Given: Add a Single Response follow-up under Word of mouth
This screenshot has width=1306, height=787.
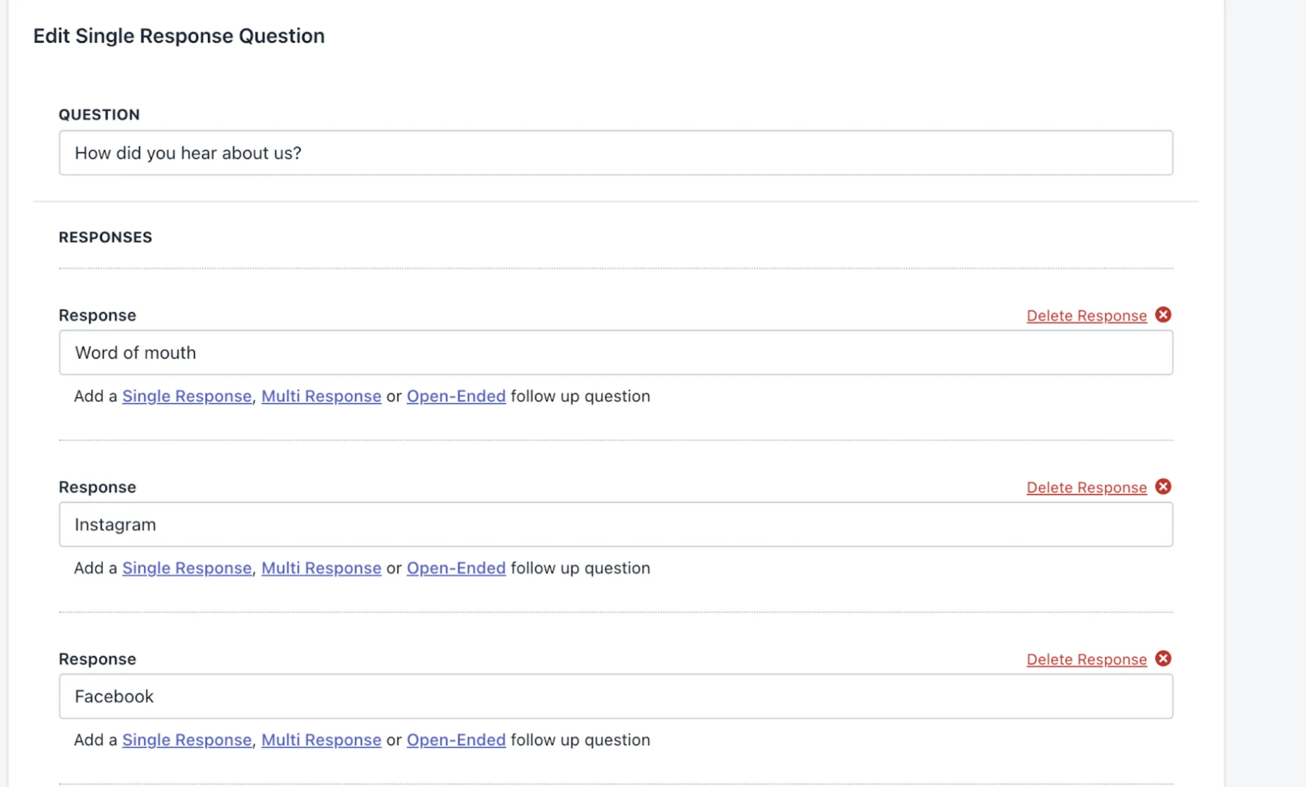Looking at the screenshot, I should [186, 396].
